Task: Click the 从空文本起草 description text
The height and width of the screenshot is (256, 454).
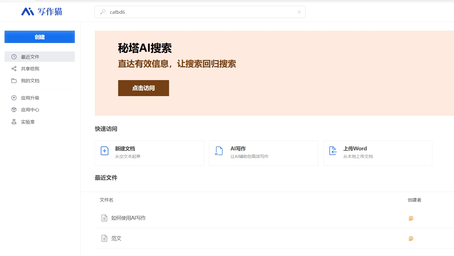Action: click(x=128, y=156)
